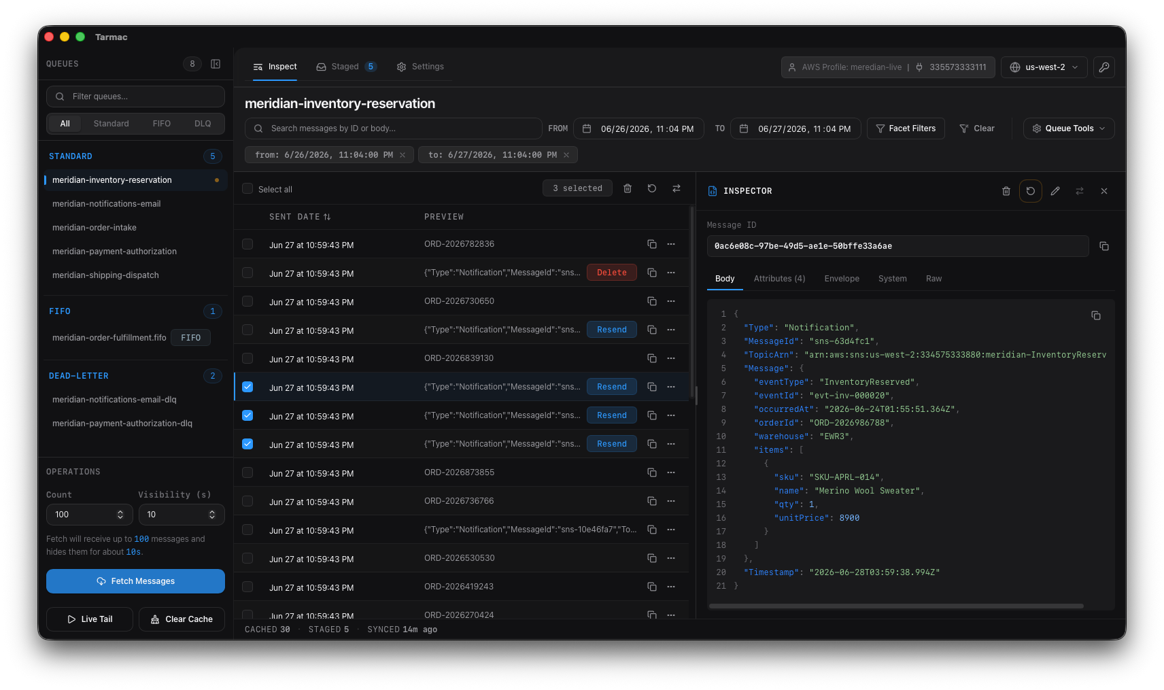
Task: Open Facet Filters
Action: coord(906,128)
